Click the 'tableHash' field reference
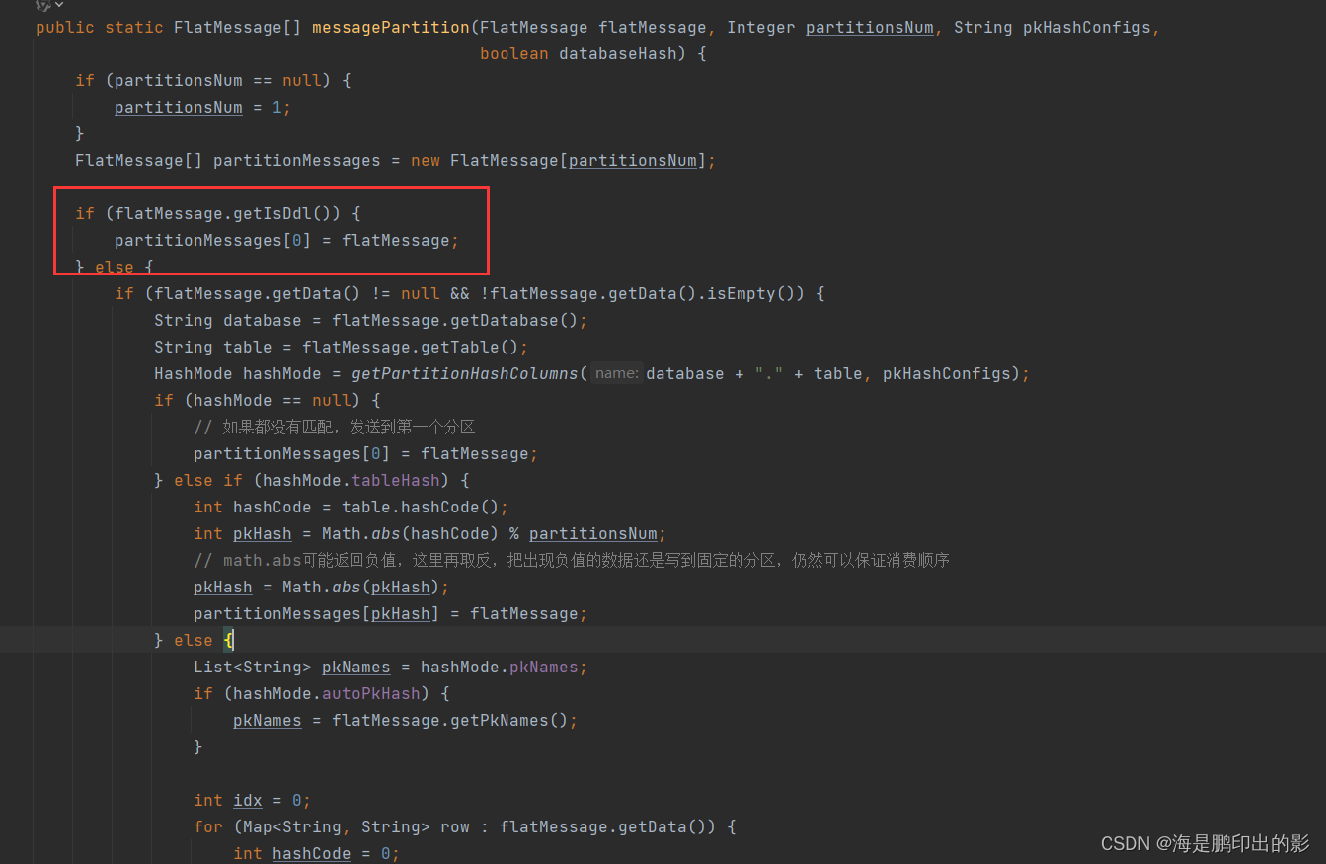The height and width of the screenshot is (864, 1326). coord(396,481)
